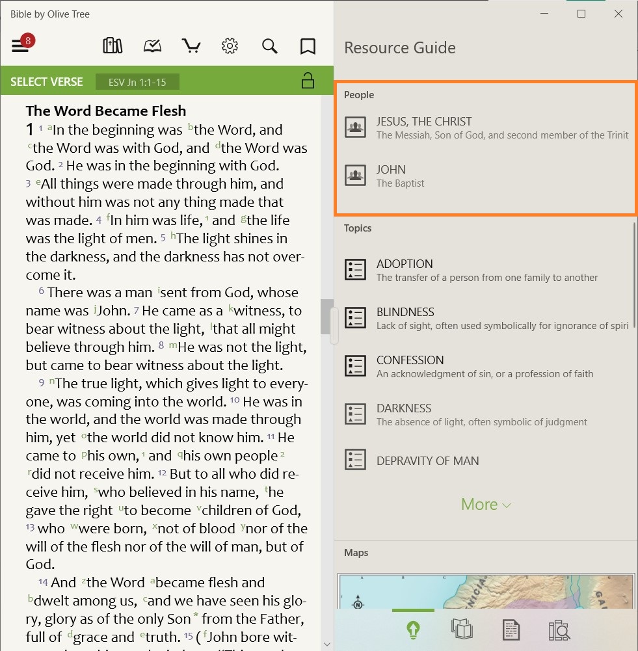The height and width of the screenshot is (651, 638).
Task: Click the search magnifier icon
Action: click(x=269, y=46)
